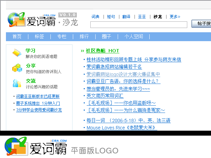Click the 社区热贴 HOT heading link
This screenshot has height=158, width=211.
point(103,51)
